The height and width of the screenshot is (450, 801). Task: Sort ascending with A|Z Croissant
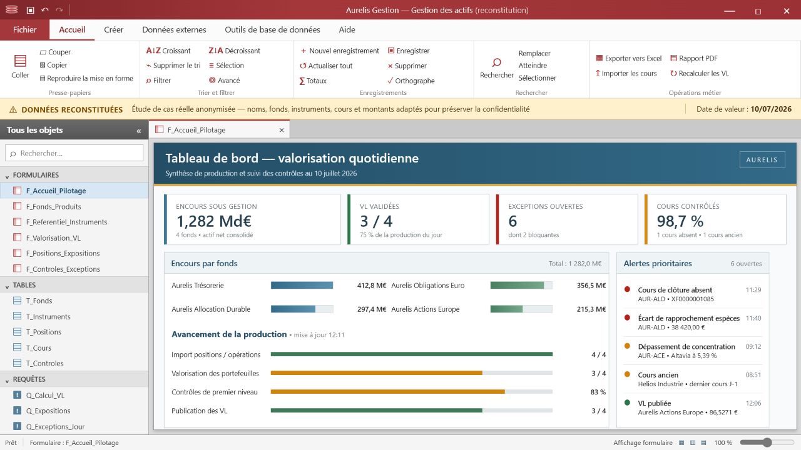point(168,51)
